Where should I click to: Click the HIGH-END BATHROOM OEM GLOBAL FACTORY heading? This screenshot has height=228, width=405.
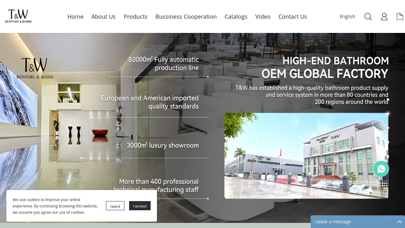pyautogui.click(x=325, y=67)
